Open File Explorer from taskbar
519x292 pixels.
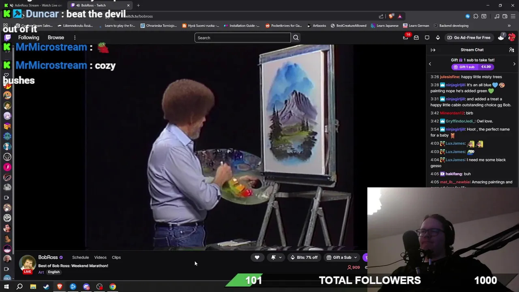click(x=33, y=287)
